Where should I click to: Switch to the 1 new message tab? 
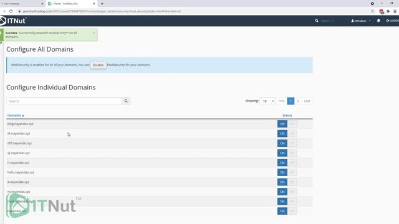click(x=22, y=4)
